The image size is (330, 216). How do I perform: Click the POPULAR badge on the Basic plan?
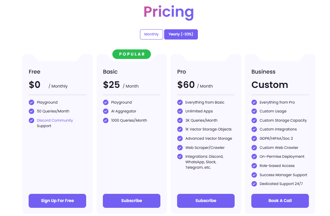click(x=131, y=54)
